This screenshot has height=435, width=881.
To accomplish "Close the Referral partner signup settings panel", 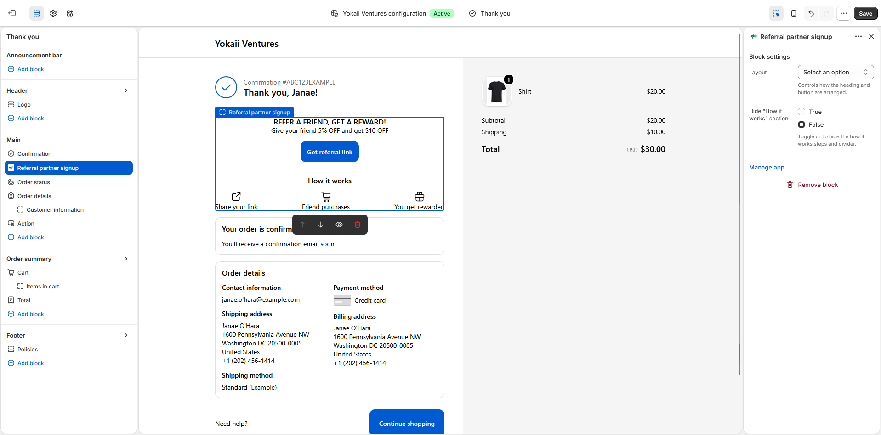I will coord(871,36).
